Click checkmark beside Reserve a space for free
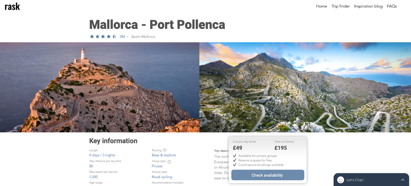The width and height of the screenshot is (411, 186). tap(234, 160)
